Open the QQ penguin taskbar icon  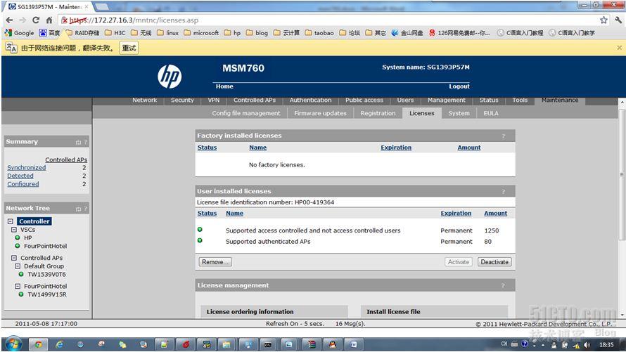coord(332,344)
